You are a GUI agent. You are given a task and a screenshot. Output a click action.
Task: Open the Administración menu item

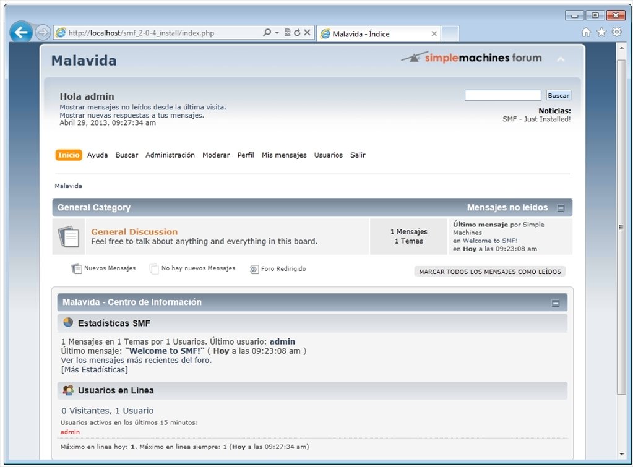pyautogui.click(x=170, y=155)
